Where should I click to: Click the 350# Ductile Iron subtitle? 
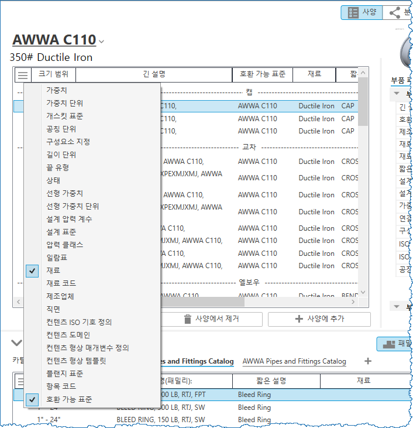(51, 57)
